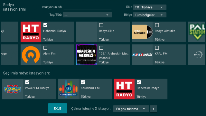Viewport: 206px width, 116px height.
Task: Click the Arabeskin Merkezi station logo
Action: click(x=87, y=54)
